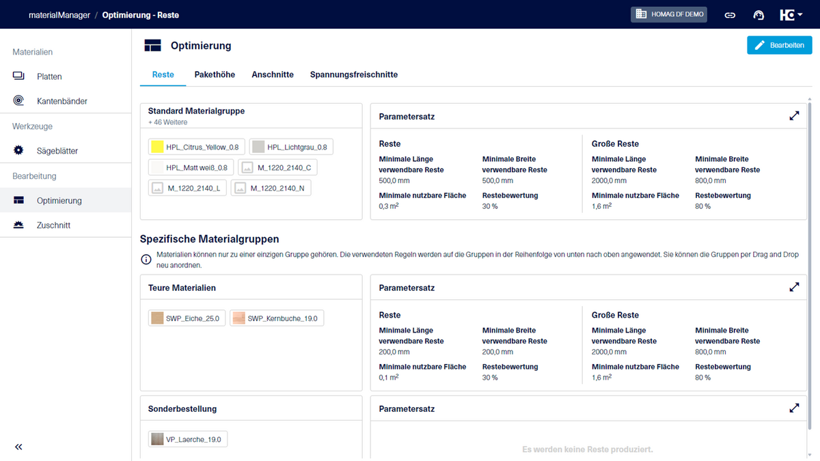The height and width of the screenshot is (461, 820).
Task: Click the HOMAG DF DEMO organization button
Action: (669, 14)
